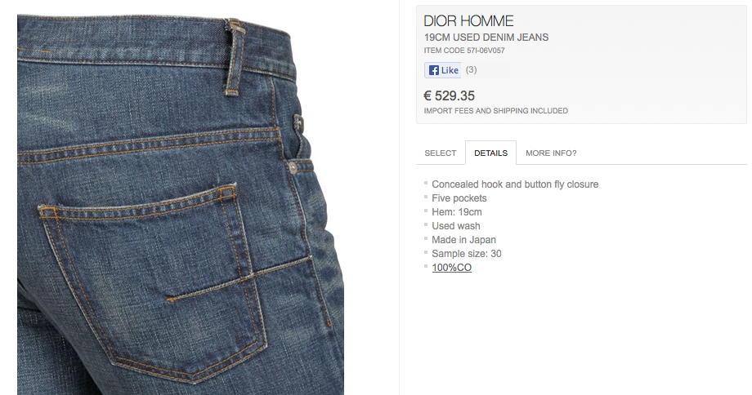The width and height of the screenshot is (752, 395).
Task: Follow the 100%CO composition link
Action: point(451,268)
